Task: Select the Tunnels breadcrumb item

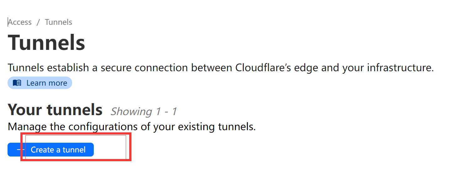Action: [x=58, y=22]
